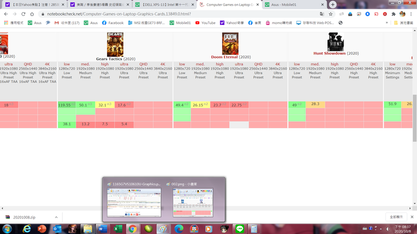Click the 28.3 Hunt Showdown medium cell
The width and height of the screenshot is (417, 234).
point(315,104)
